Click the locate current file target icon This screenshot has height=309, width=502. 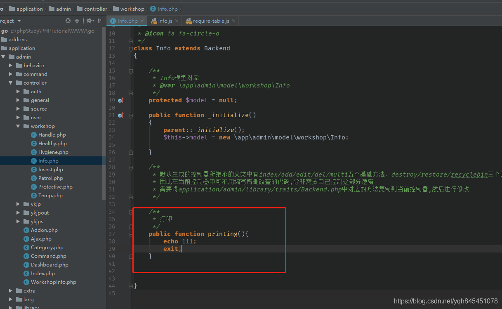click(68, 21)
